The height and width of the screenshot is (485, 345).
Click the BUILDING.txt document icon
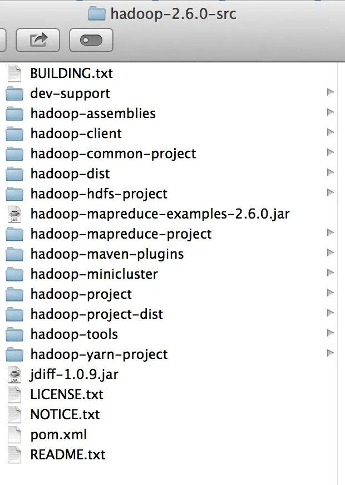tap(14, 74)
